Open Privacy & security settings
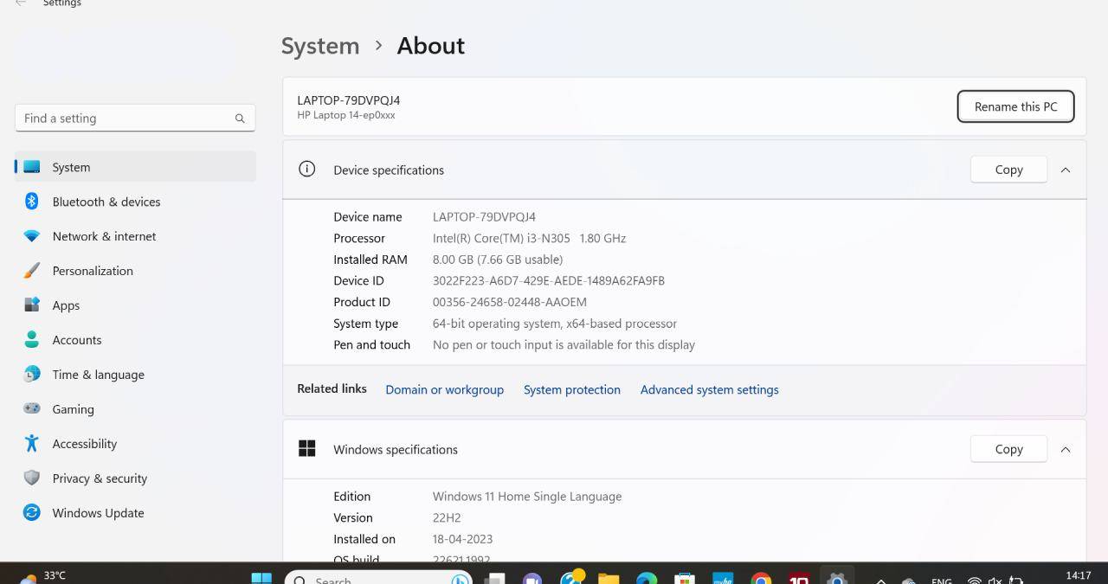 tap(99, 478)
